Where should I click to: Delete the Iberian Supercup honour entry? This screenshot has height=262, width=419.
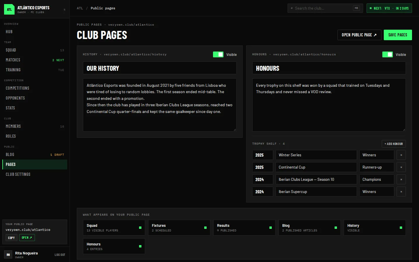(401, 192)
